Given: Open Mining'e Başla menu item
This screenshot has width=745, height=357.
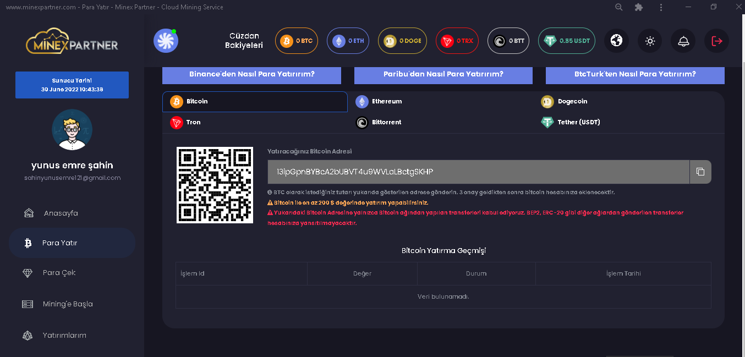Looking at the screenshot, I should (67, 304).
